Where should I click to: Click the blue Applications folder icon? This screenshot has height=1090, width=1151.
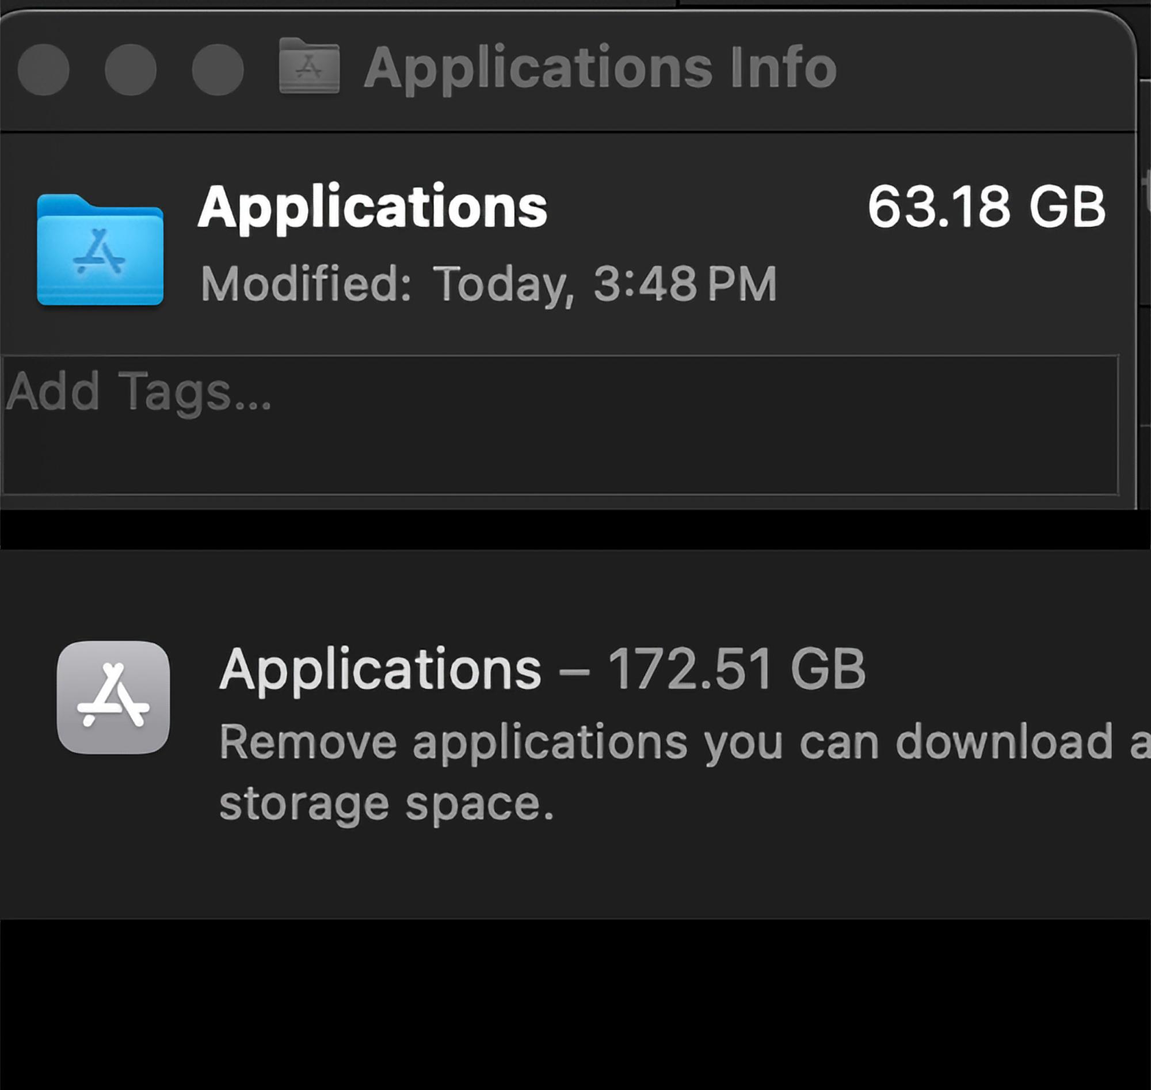pyautogui.click(x=100, y=250)
